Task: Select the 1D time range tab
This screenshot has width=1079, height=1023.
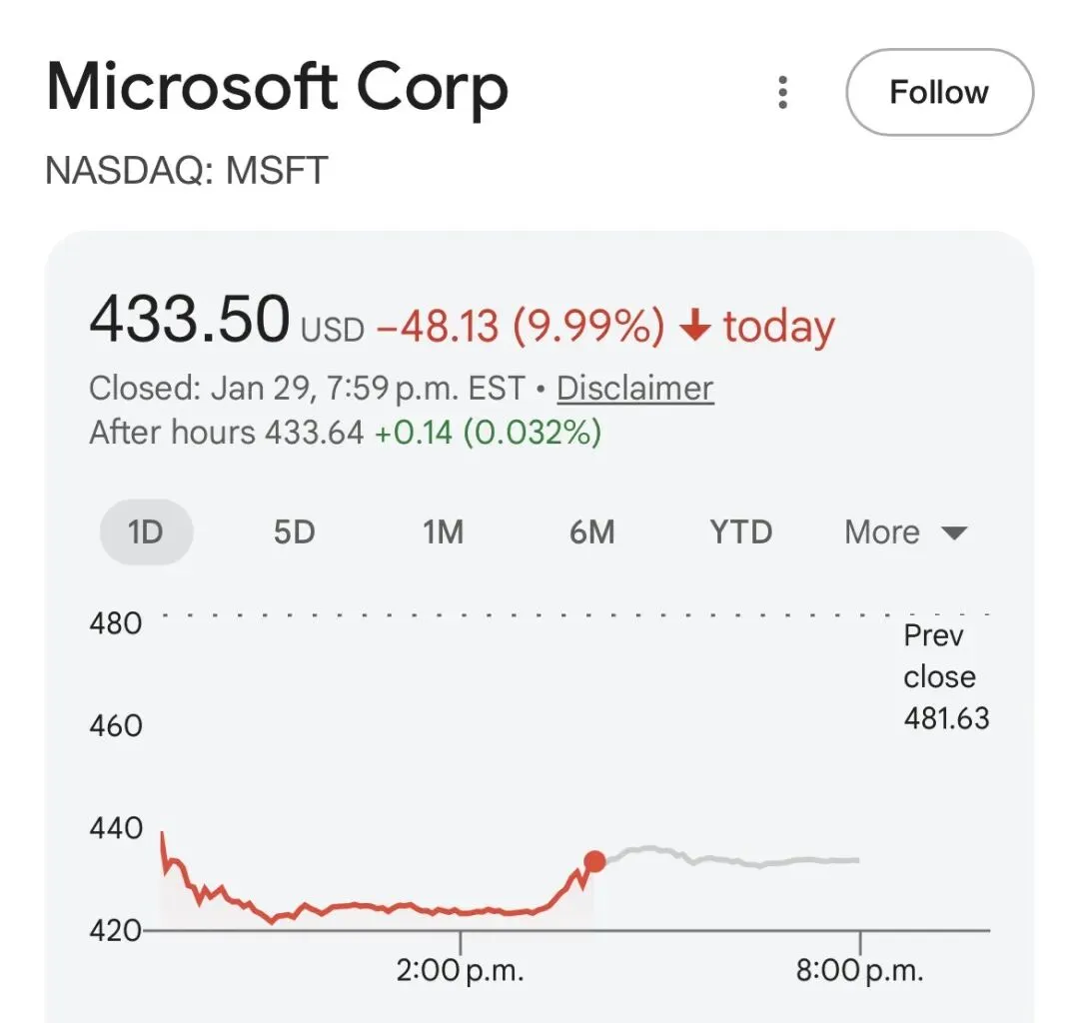Action: 146,531
